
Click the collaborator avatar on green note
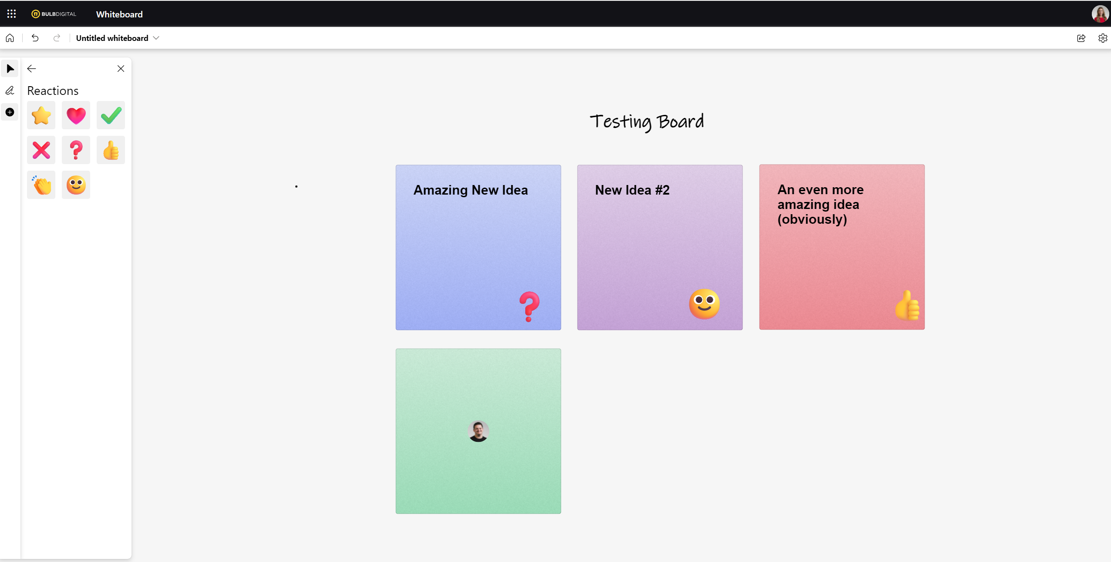point(478,431)
